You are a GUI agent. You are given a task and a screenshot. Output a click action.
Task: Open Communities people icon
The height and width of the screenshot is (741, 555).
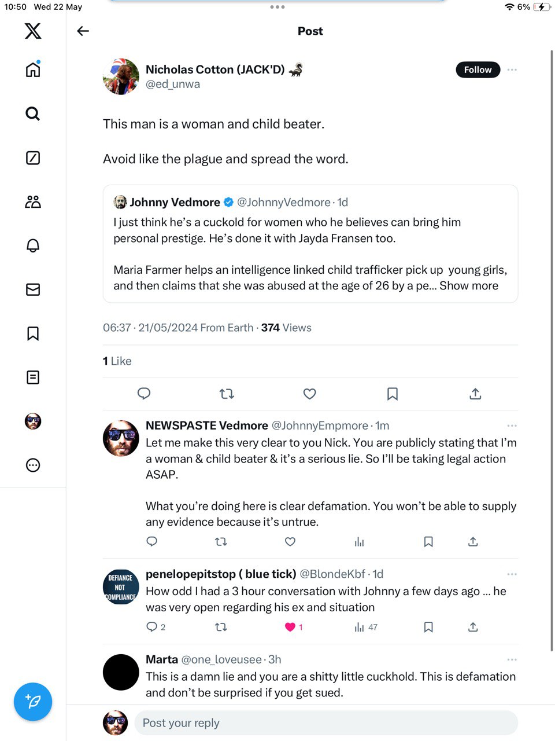pos(33,201)
